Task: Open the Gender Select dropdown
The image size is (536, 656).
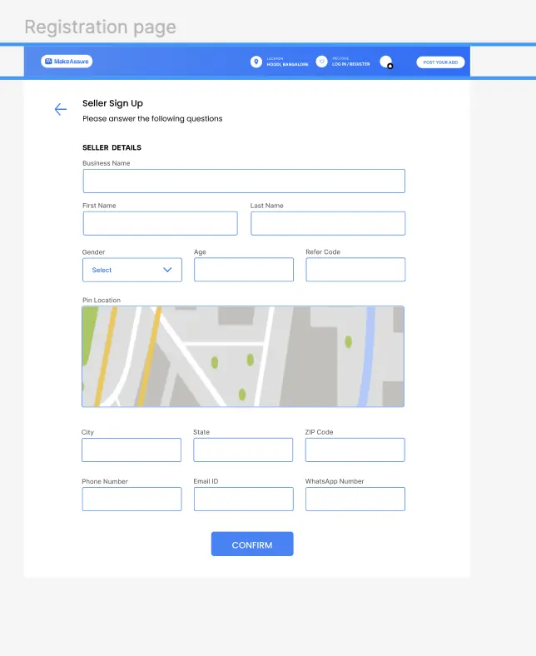Action: (x=132, y=270)
